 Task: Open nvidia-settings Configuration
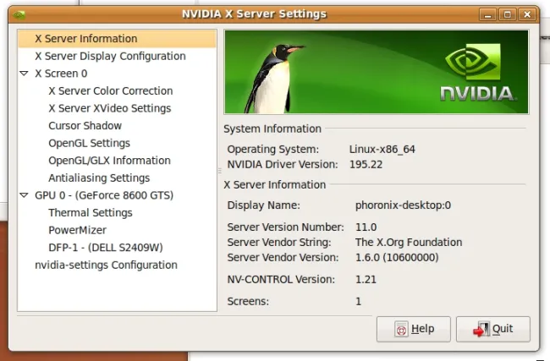106,265
